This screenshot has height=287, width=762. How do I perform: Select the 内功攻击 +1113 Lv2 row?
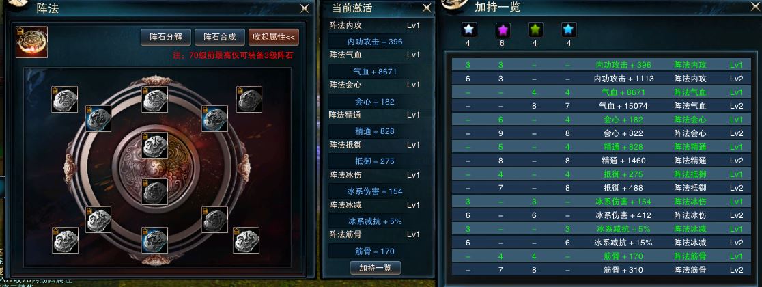point(601,79)
